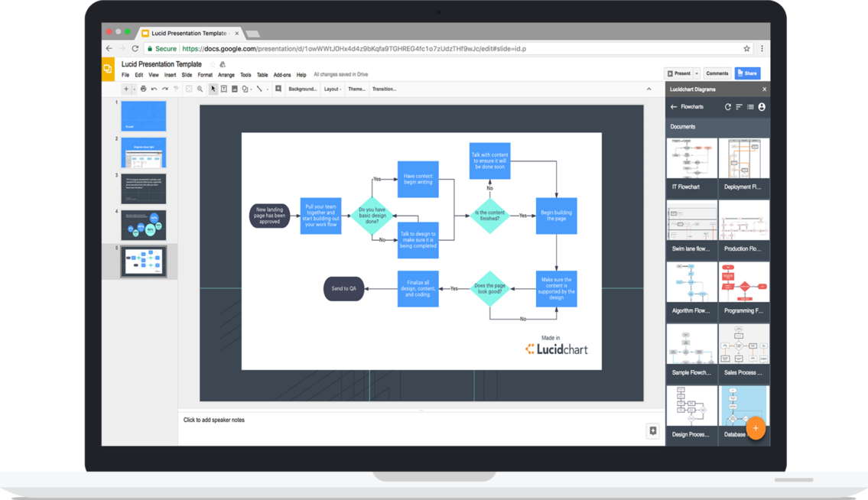Open the line tool dropdown arrow
Viewport: 868px width, 500px height.
268,89
